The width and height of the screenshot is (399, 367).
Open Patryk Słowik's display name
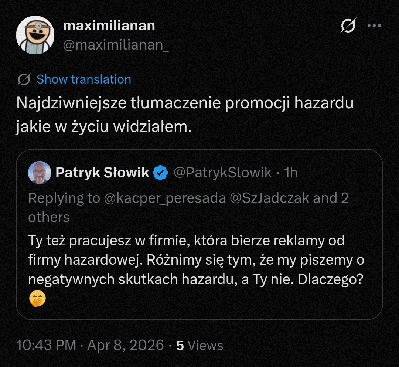click(102, 173)
